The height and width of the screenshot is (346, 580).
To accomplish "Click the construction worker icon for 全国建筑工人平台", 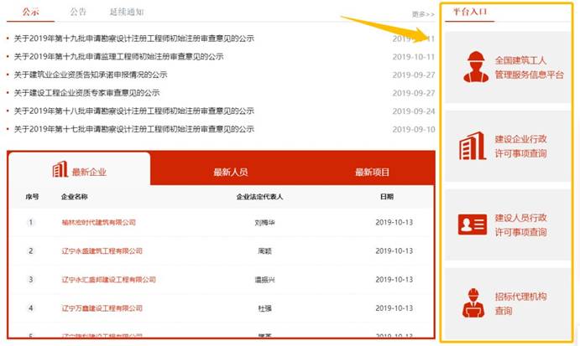I will click(x=475, y=67).
